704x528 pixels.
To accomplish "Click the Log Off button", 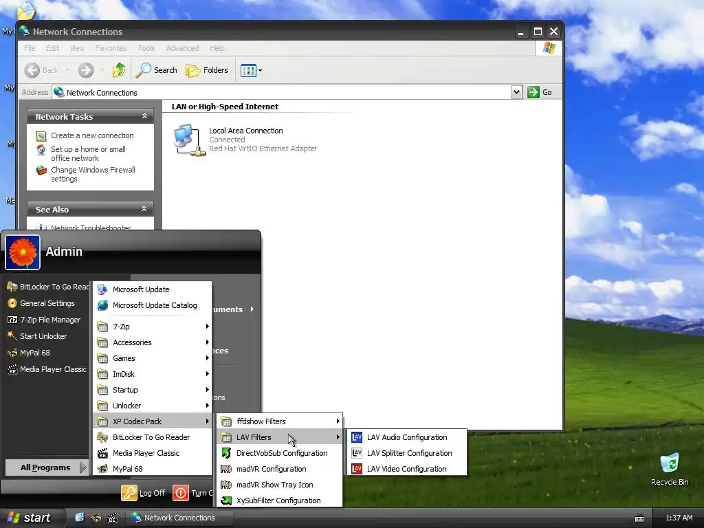I will pos(143,492).
